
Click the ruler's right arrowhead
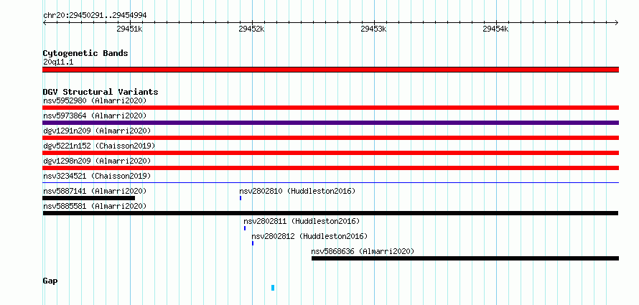617,22
